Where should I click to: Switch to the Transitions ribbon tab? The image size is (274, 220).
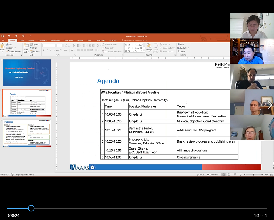pos(42,40)
